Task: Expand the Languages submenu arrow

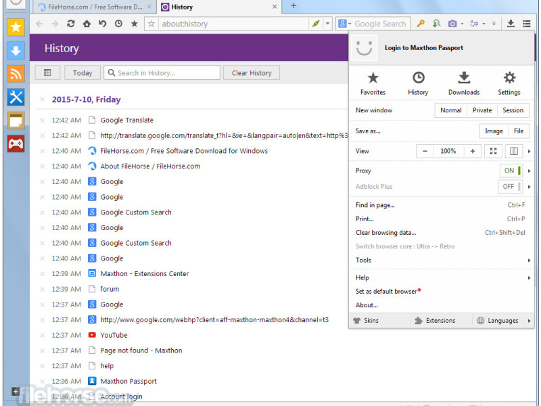Action: [x=530, y=321]
